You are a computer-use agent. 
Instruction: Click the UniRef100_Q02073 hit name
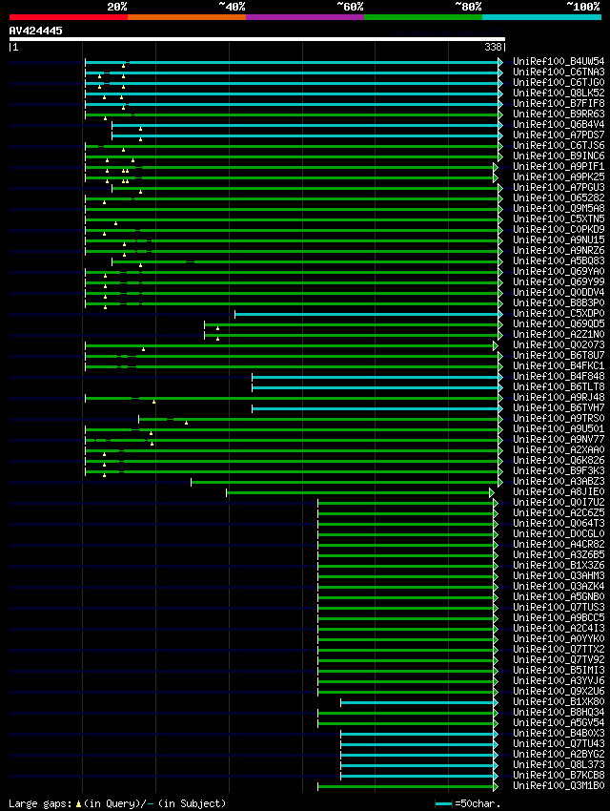tap(559, 345)
